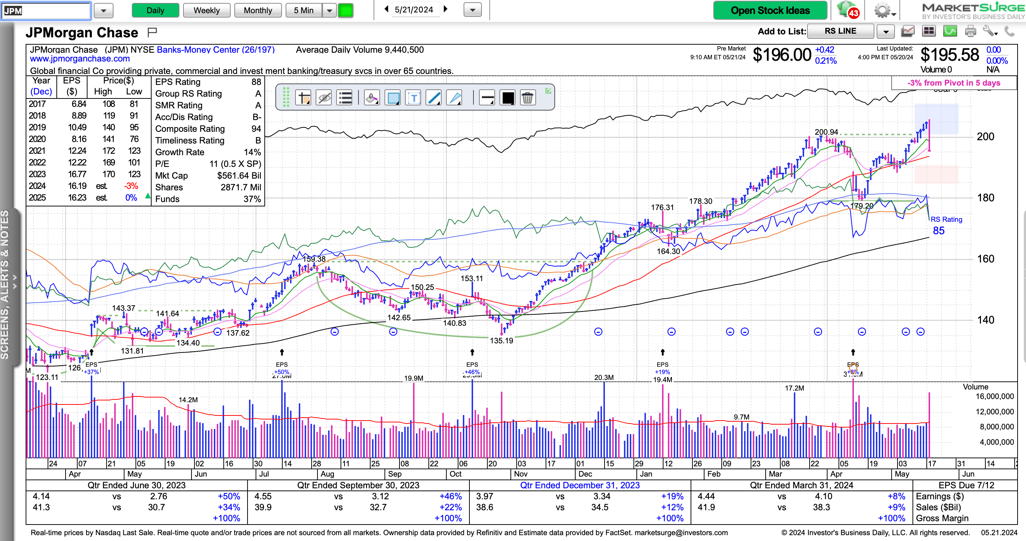
Task: Toggle the flag next to JPMorgan Chase
Action: tap(152, 32)
